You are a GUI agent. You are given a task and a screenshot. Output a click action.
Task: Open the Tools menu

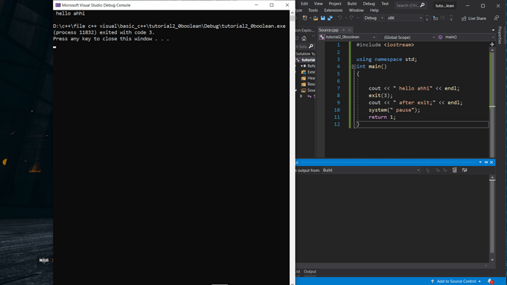click(x=313, y=10)
